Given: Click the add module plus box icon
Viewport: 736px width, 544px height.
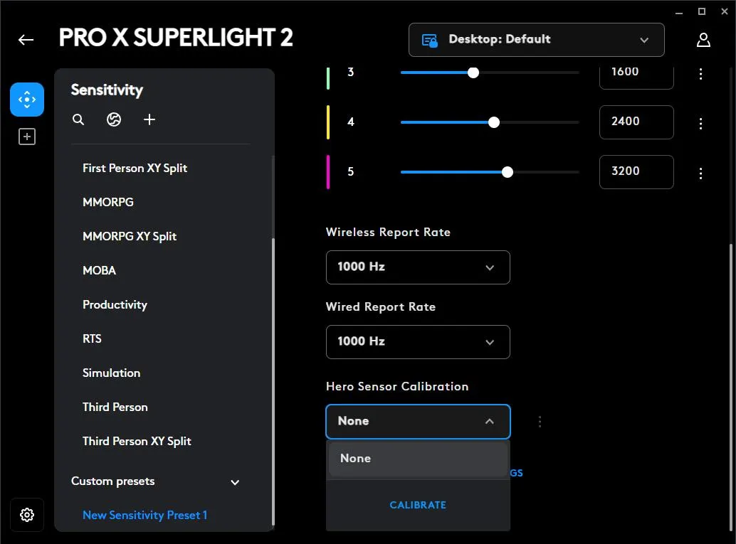Looking at the screenshot, I should [27, 137].
